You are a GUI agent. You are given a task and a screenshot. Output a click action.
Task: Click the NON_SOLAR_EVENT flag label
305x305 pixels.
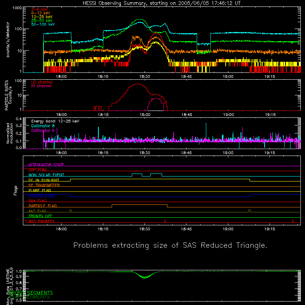46,175
